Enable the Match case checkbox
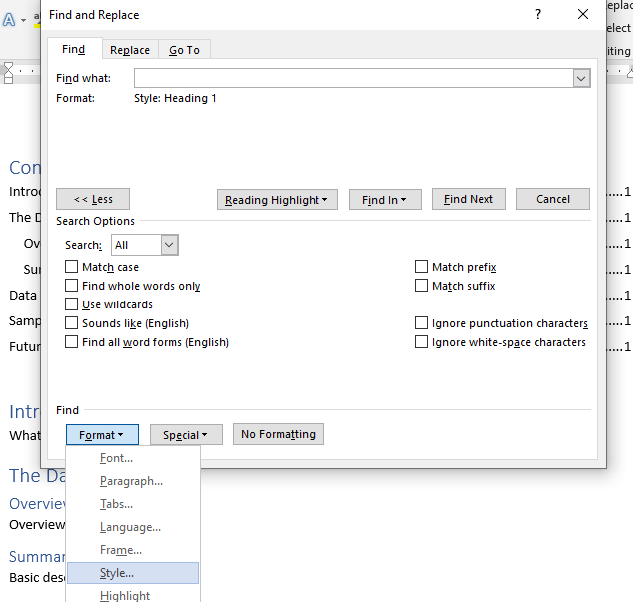This screenshot has width=633, height=602. click(72, 267)
